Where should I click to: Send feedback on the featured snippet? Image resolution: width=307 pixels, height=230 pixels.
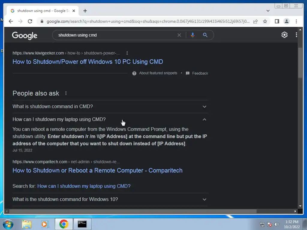coord(197,73)
